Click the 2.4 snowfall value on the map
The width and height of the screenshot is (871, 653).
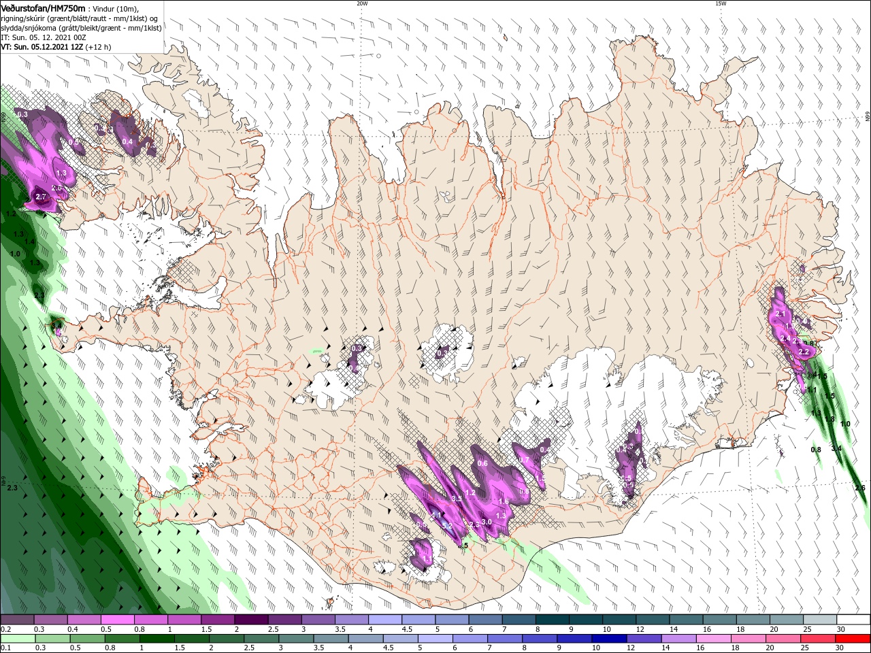point(785,339)
